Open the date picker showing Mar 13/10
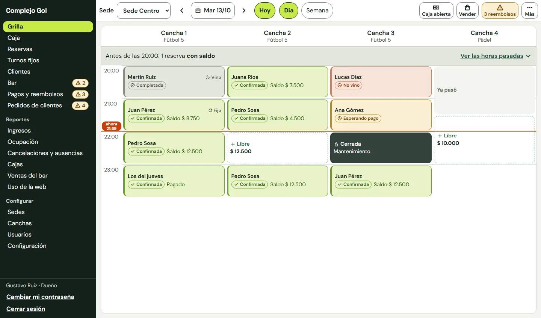 (213, 11)
